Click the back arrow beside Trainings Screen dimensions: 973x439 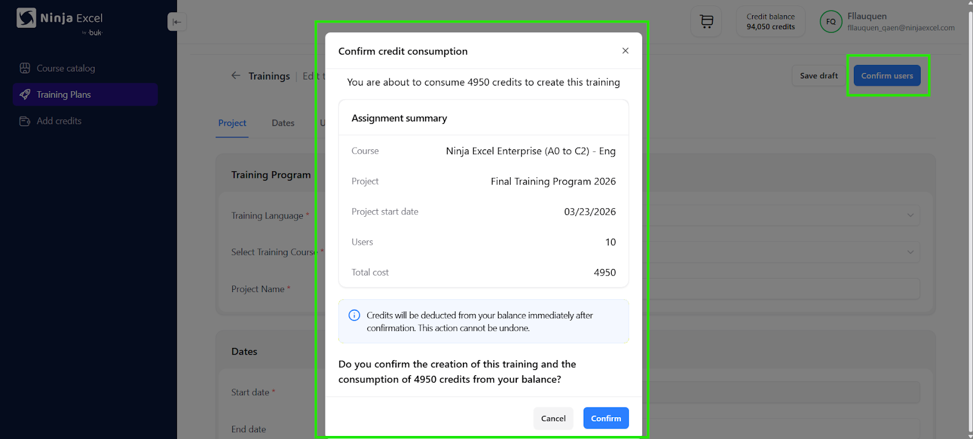point(236,75)
